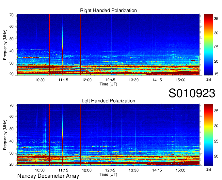222x180 pixels.
Task: Click the 12:45 time tick under Right Handed plot
Action: point(110,80)
